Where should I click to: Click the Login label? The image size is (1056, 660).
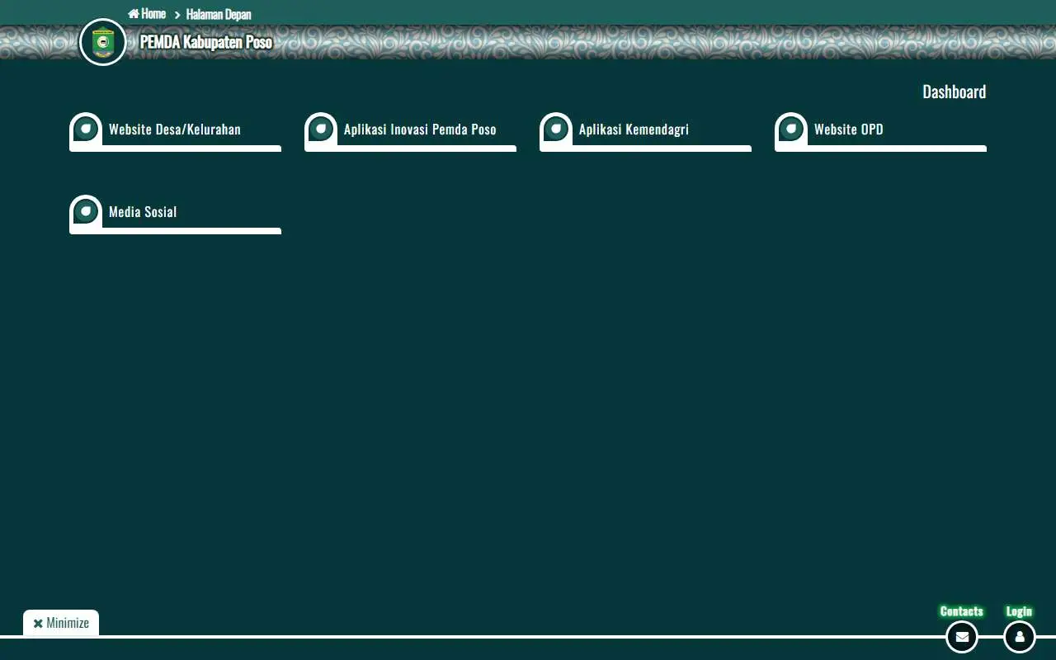point(1020,611)
